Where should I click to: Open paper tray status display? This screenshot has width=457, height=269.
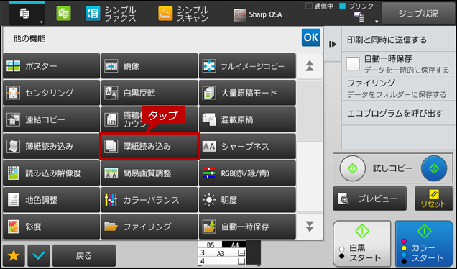click(x=229, y=253)
